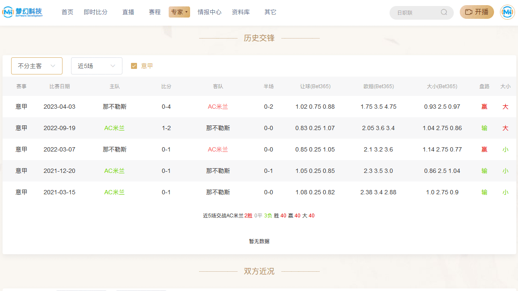Image resolution: width=518 pixels, height=291 pixels.
Task: Click the 2.38 3.4 2.88 odds cell
Action: point(378,192)
